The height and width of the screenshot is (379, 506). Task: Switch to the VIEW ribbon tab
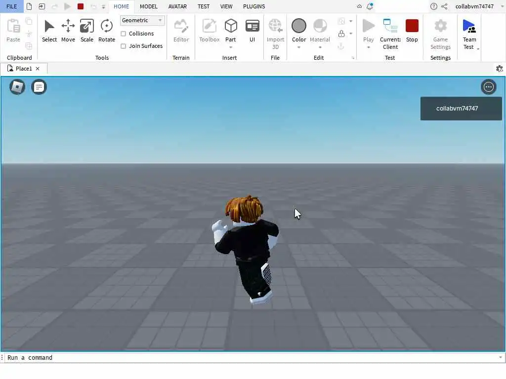[x=226, y=6]
